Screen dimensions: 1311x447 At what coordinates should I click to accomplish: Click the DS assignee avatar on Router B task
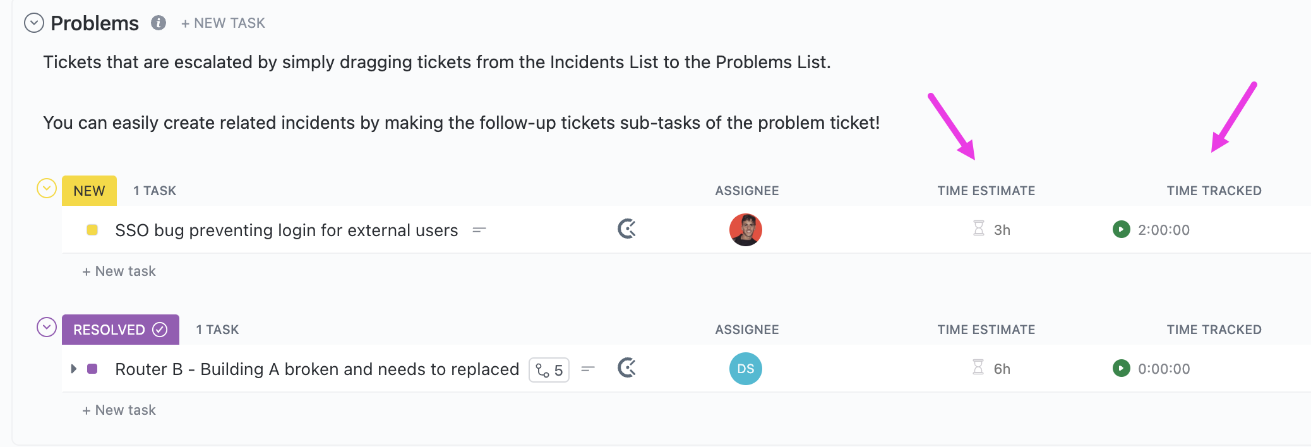tap(746, 369)
